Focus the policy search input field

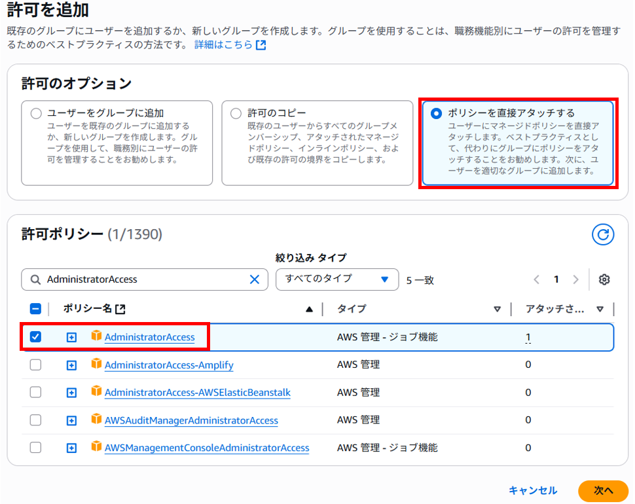[145, 279]
